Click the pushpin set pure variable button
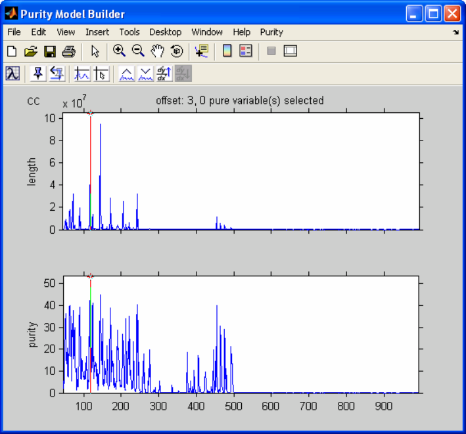 click(x=37, y=74)
